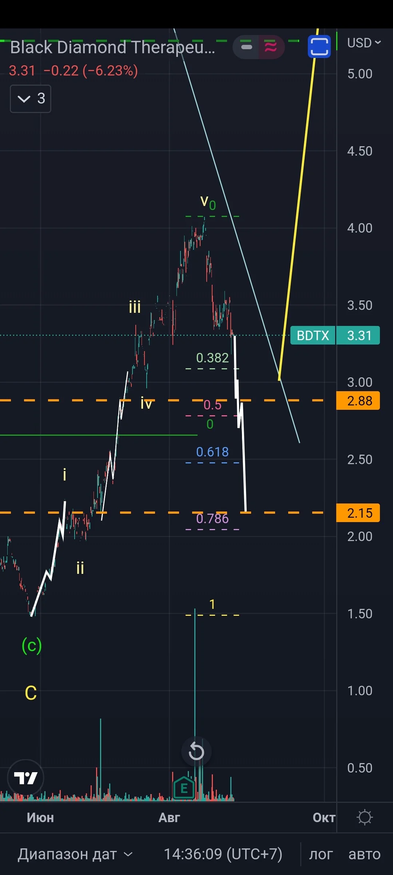
Task: Tap the Авг date axis label
Action: tap(169, 818)
